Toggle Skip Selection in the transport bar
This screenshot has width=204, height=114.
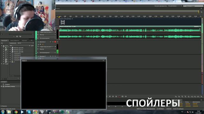point(126,96)
